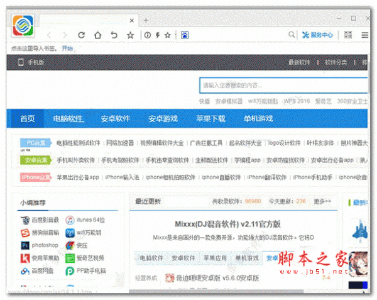
Task: Click the 爱奇艺视频 app icon
Action: [70, 258]
